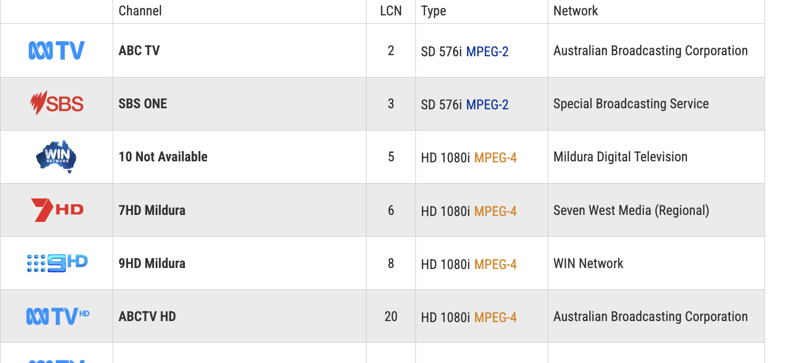Open the MPEG-4 link in 7HD Mildura row
This screenshot has height=363, width=799.
coord(495,211)
